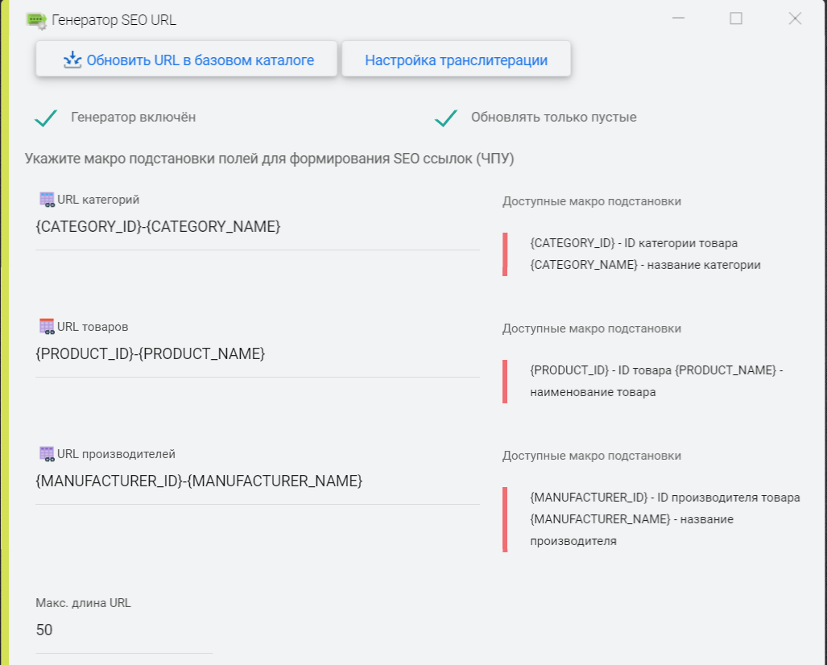
Task: Click the {MANUFACTURER_NAME} macro hint text
Action: [600, 519]
